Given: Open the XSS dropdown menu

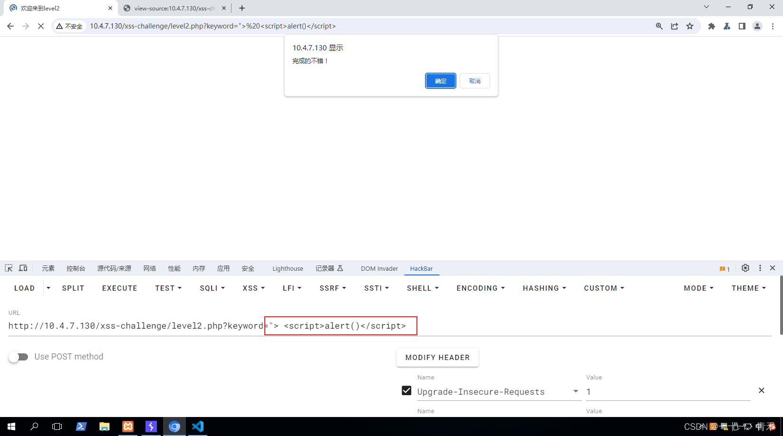Looking at the screenshot, I should click(x=253, y=288).
